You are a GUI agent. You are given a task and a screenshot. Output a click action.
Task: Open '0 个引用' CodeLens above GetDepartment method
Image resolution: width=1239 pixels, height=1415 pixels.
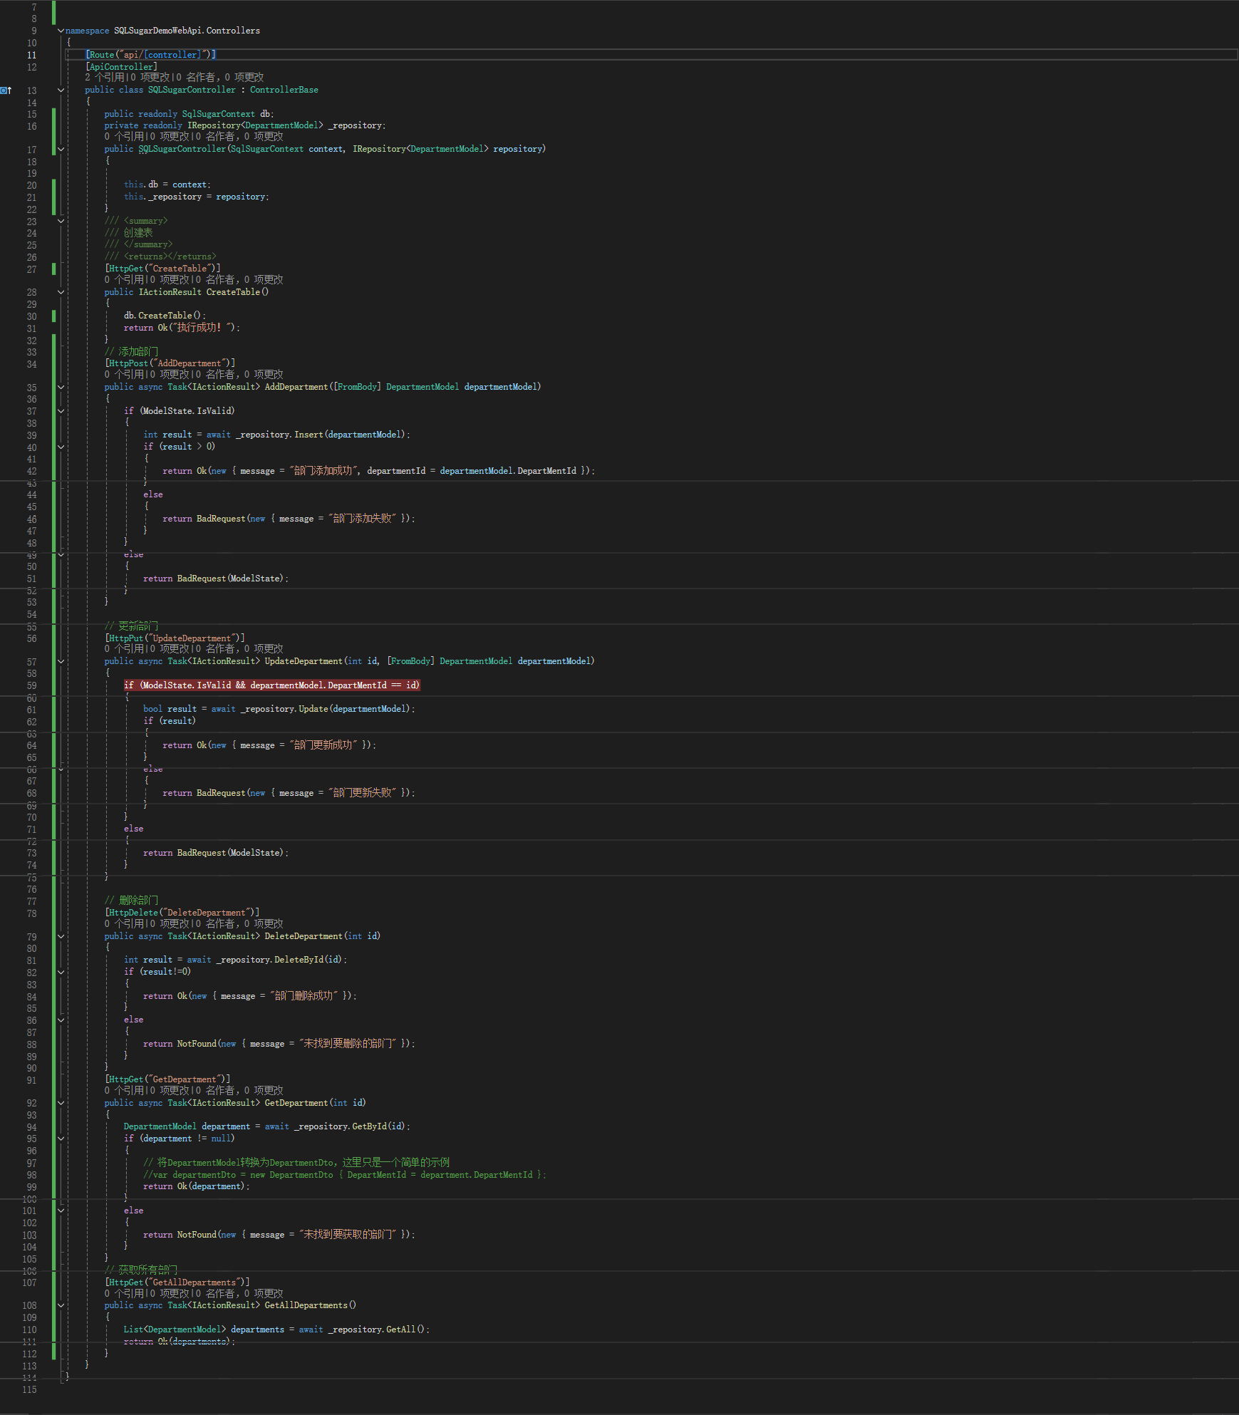pyautogui.click(x=124, y=1091)
